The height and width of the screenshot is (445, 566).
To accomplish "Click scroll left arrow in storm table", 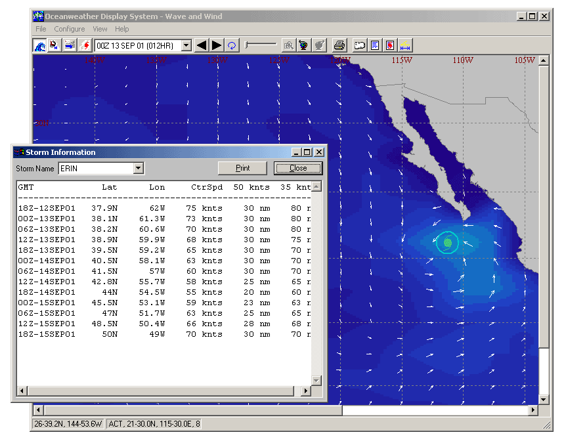I will tap(22, 391).
